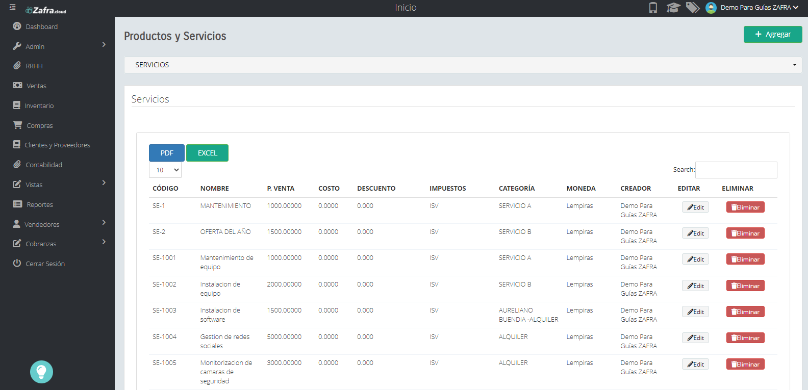
Task: Click the lightbulb help bubble
Action: click(x=41, y=372)
